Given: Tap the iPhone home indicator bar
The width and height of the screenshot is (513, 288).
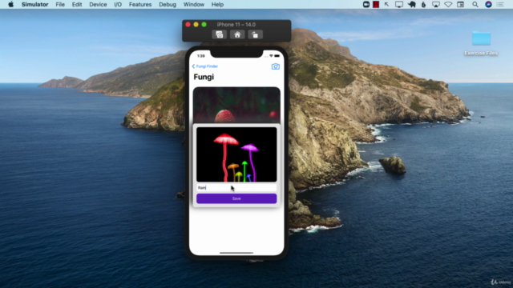Looking at the screenshot, I should (236, 253).
